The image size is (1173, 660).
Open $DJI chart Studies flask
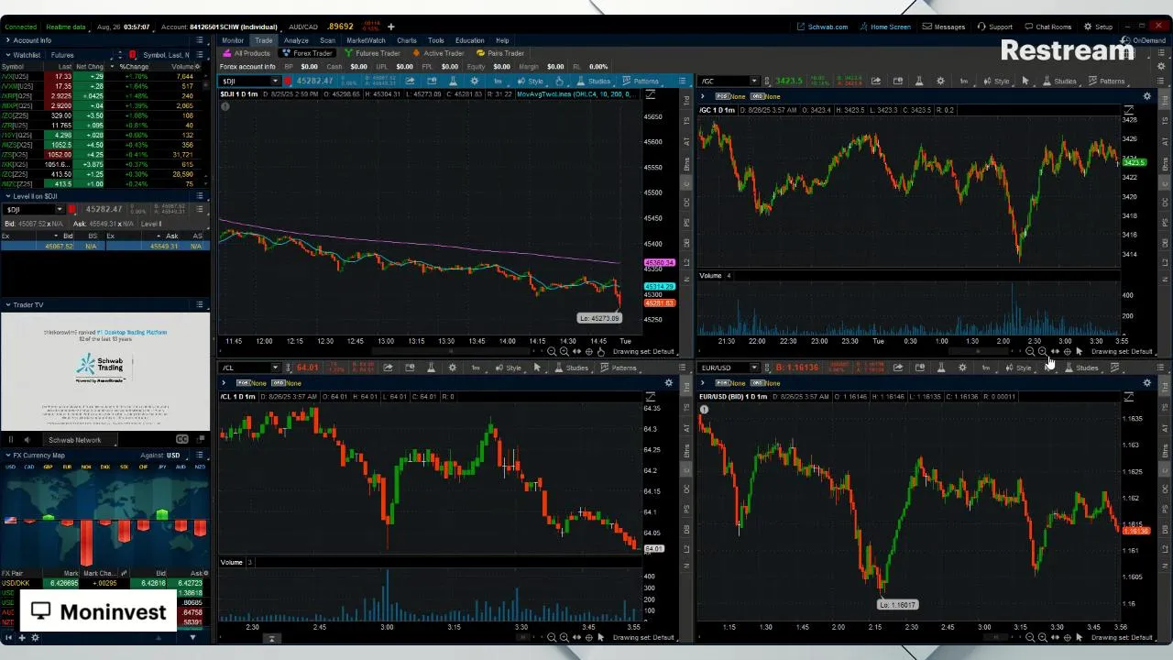coord(594,81)
